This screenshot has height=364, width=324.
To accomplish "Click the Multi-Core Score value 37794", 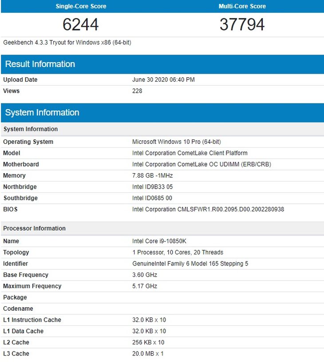I will (x=242, y=25).
